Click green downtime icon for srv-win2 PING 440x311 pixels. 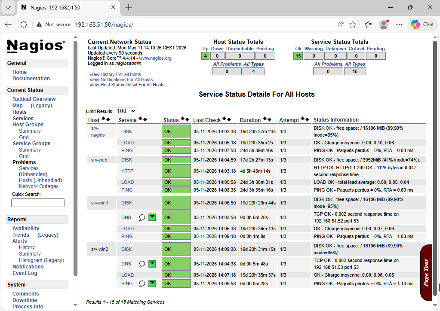coord(152,284)
